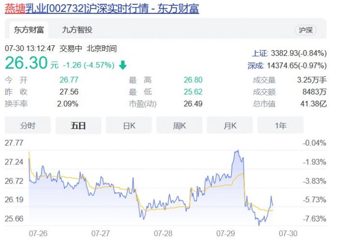Click the -5.73% percent axis label
Screen dimensions: 338x241
click(314, 200)
